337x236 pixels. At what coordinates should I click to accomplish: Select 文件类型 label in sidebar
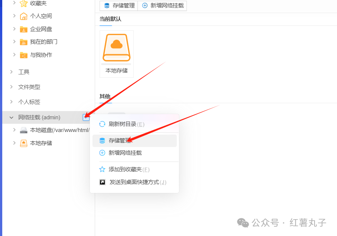pyautogui.click(x=29, y=87)
